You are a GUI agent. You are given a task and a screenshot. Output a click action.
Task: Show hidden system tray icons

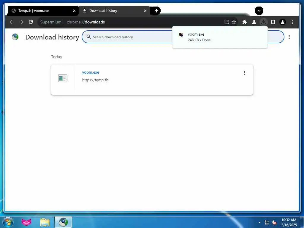tap(259, 222)
